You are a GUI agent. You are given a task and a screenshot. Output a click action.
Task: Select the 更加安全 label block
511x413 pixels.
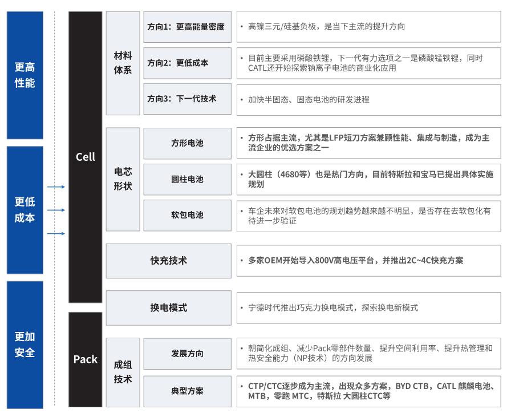coord(24,342)
